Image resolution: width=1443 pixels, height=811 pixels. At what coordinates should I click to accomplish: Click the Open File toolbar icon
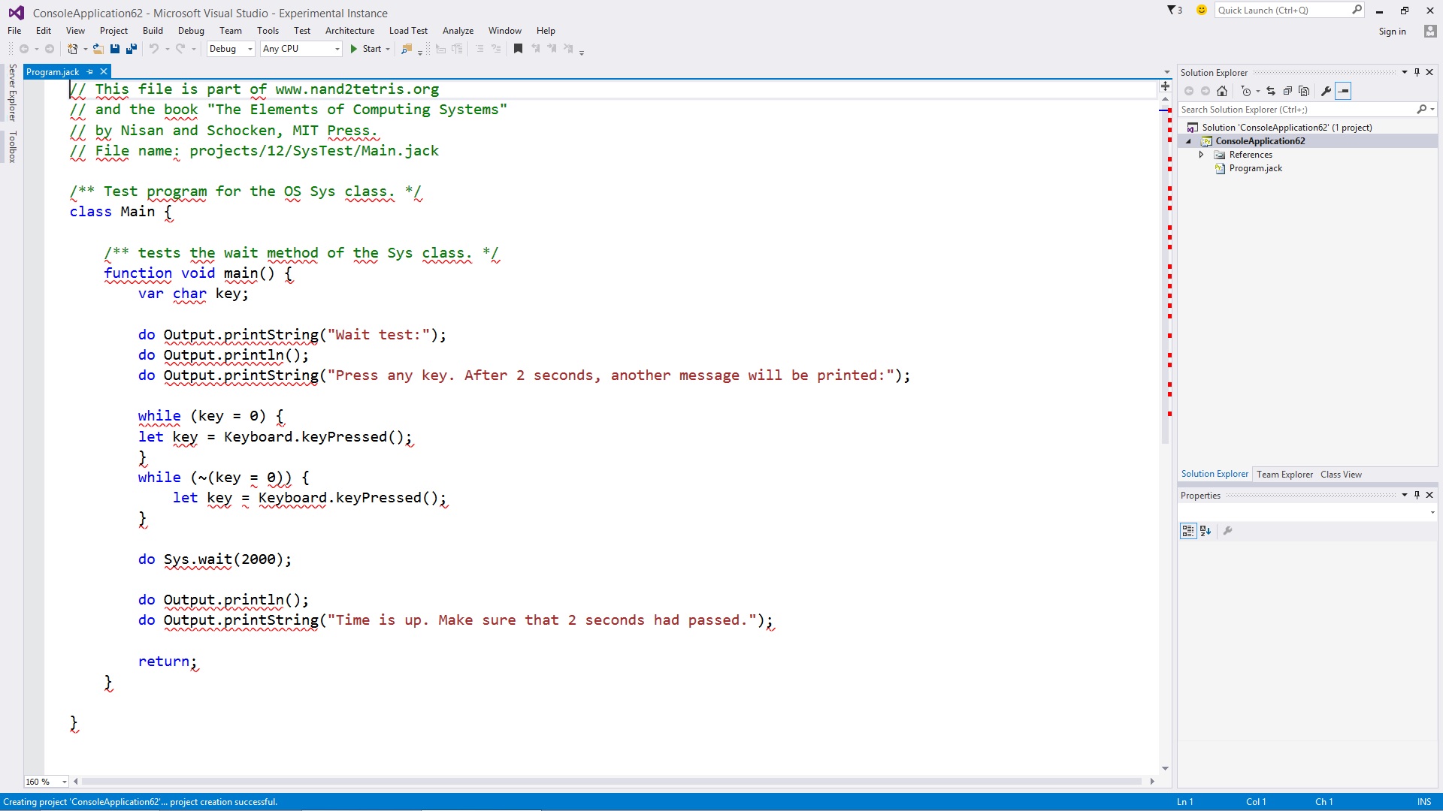[x=98, y=49]
